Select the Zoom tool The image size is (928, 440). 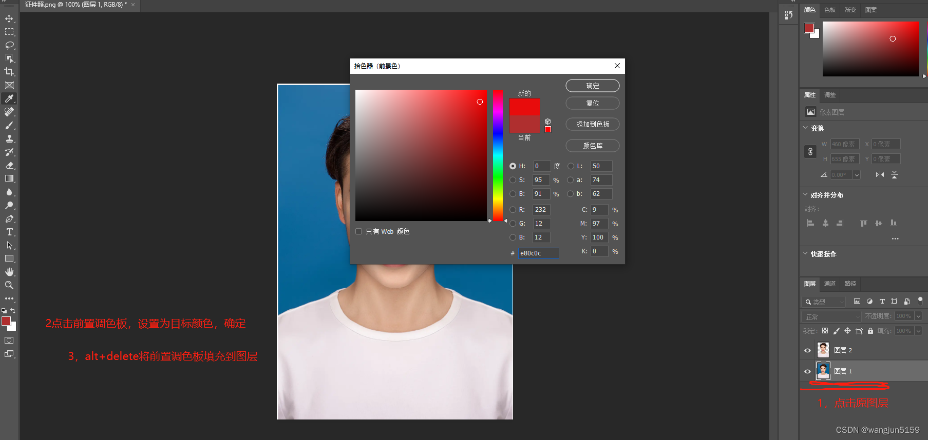coord(9,285)
